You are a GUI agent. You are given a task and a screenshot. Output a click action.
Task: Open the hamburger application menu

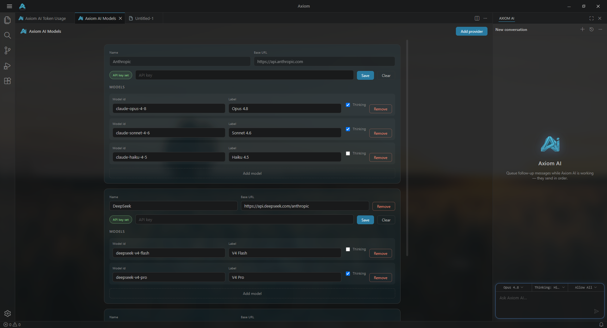coord(9,6)
